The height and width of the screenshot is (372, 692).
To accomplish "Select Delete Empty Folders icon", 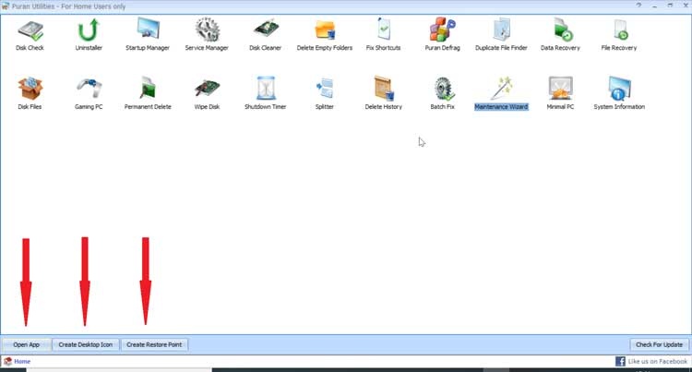I will tap(325, 30).
